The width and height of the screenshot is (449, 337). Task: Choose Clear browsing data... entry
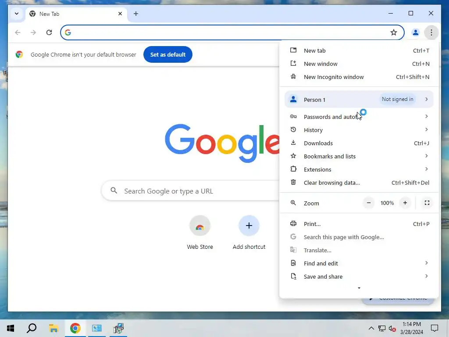click(359, 183)
